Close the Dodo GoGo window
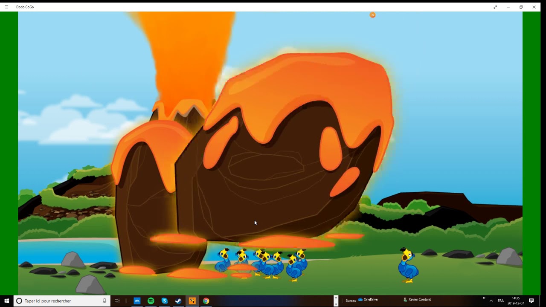The width and height of the screenshot is (546, 307). click(x=534, y=7)
